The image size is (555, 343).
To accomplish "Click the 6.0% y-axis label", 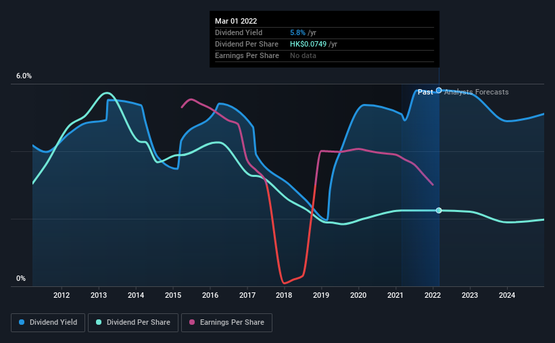I will (24, 76).
